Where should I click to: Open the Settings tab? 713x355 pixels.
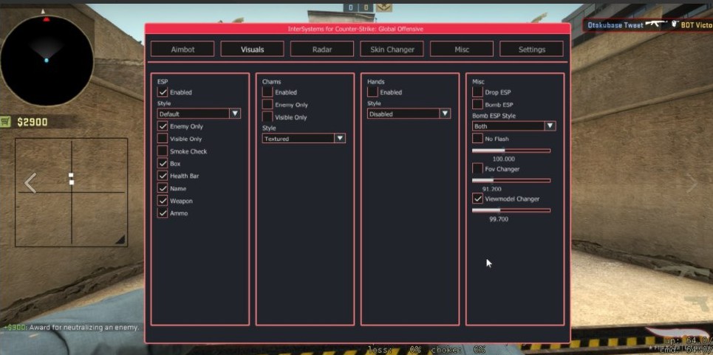(x=531, y=49)
